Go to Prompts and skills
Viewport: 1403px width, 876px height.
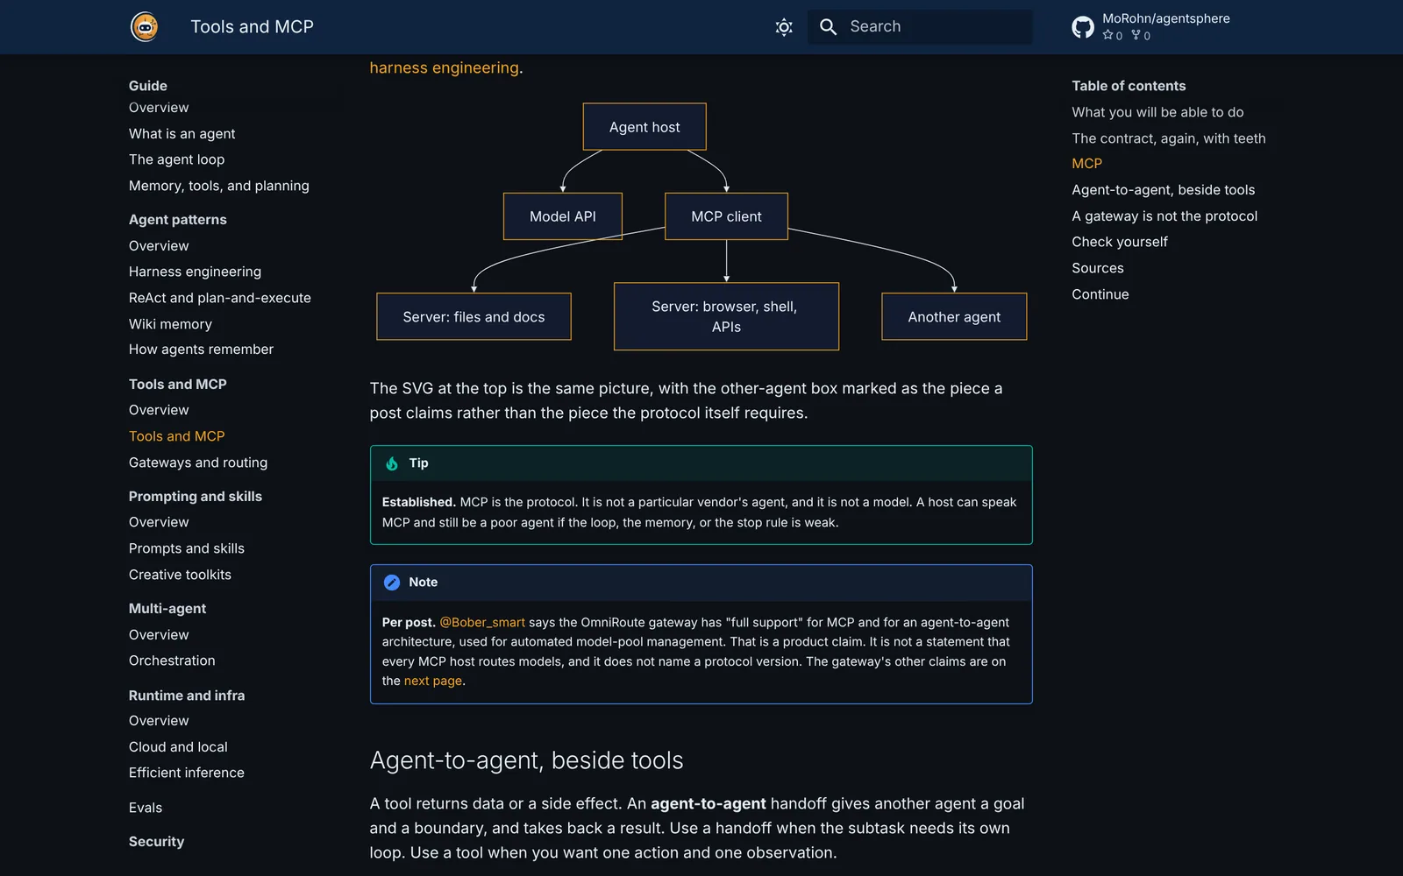[187, 548]
